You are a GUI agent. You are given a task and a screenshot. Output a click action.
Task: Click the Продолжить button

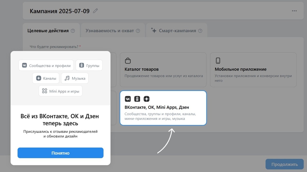284,164
